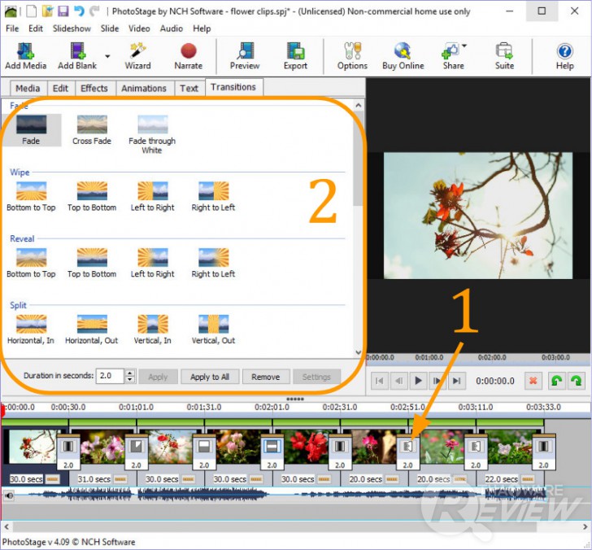Select the Split Vertical, Out transition
The image size is (592, 550).
(x=213, y=330)
